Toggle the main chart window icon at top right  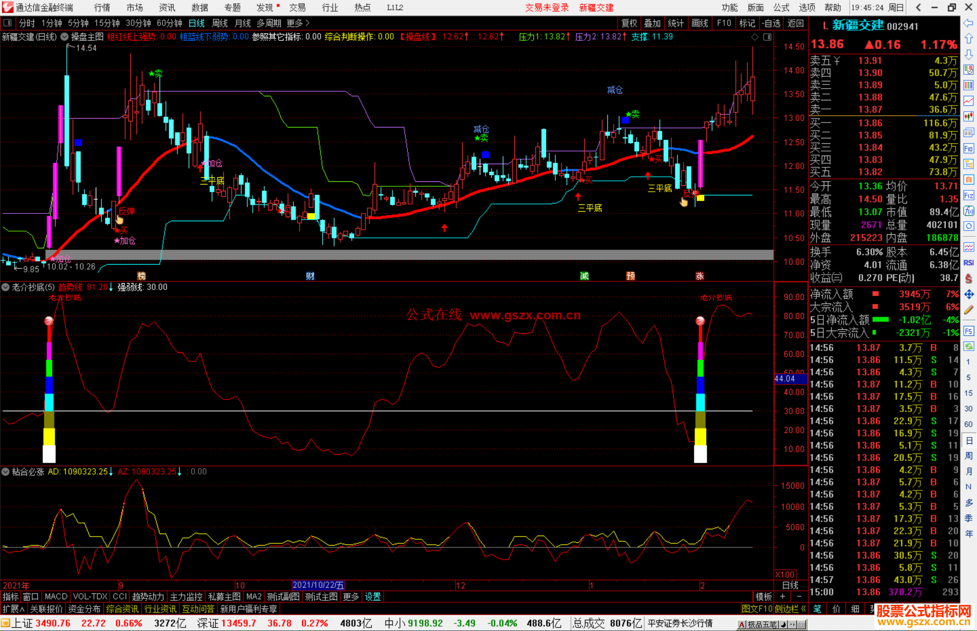click(x=767, y=37)
